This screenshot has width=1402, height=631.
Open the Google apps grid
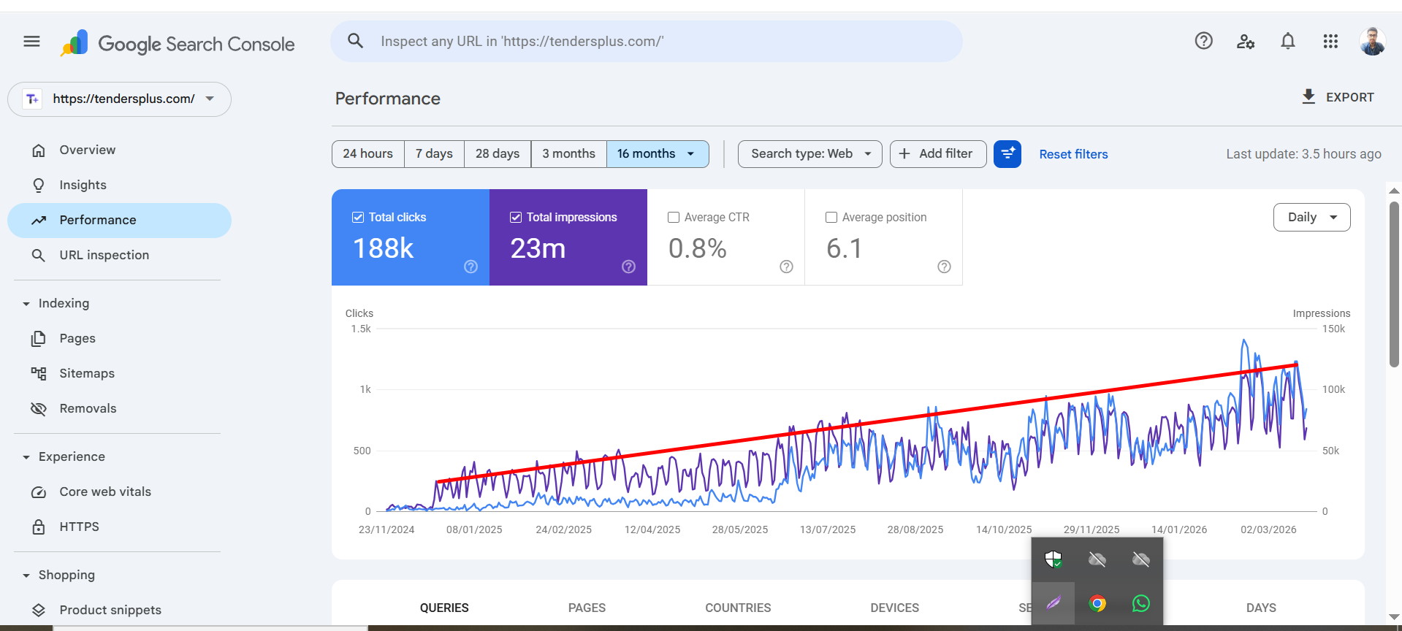(1330, 42)
